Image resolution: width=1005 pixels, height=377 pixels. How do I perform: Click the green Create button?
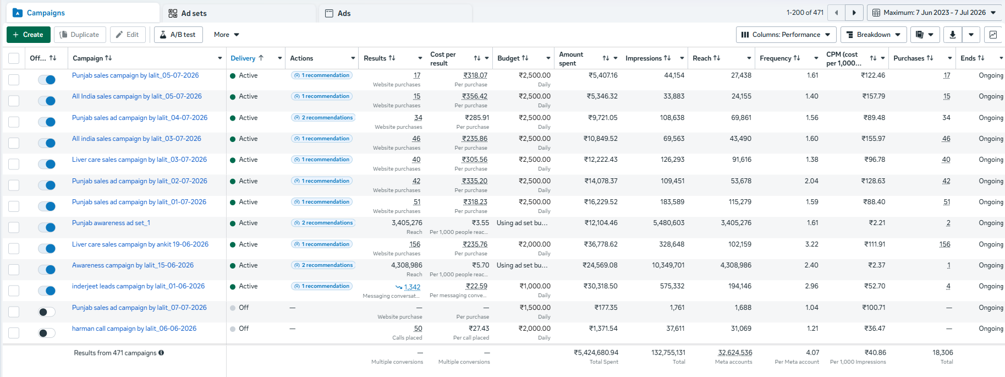click(x=28, y=35)
